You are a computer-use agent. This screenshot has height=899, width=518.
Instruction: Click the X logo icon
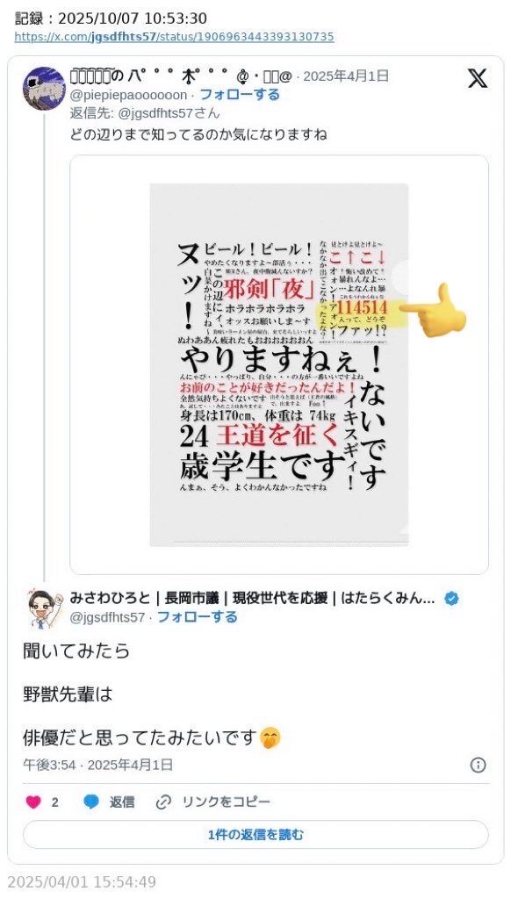[478, 78]
